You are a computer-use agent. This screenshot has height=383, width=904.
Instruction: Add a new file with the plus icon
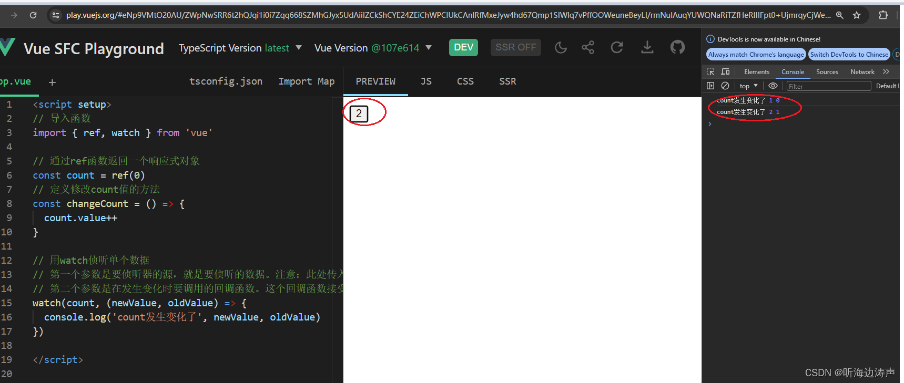(x=52, y=82)
